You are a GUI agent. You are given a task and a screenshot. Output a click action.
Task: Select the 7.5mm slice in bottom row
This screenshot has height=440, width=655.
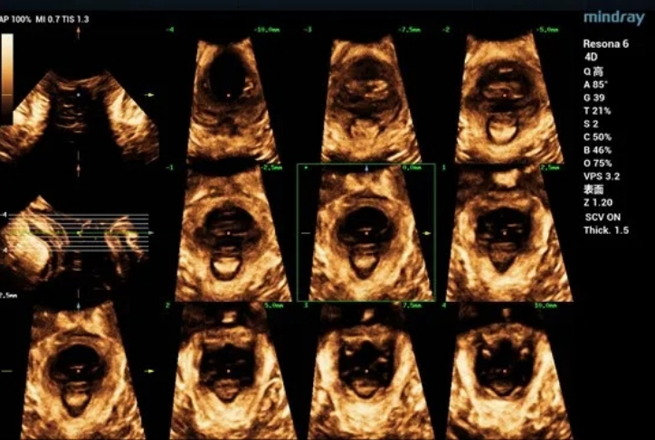[366, 370]
